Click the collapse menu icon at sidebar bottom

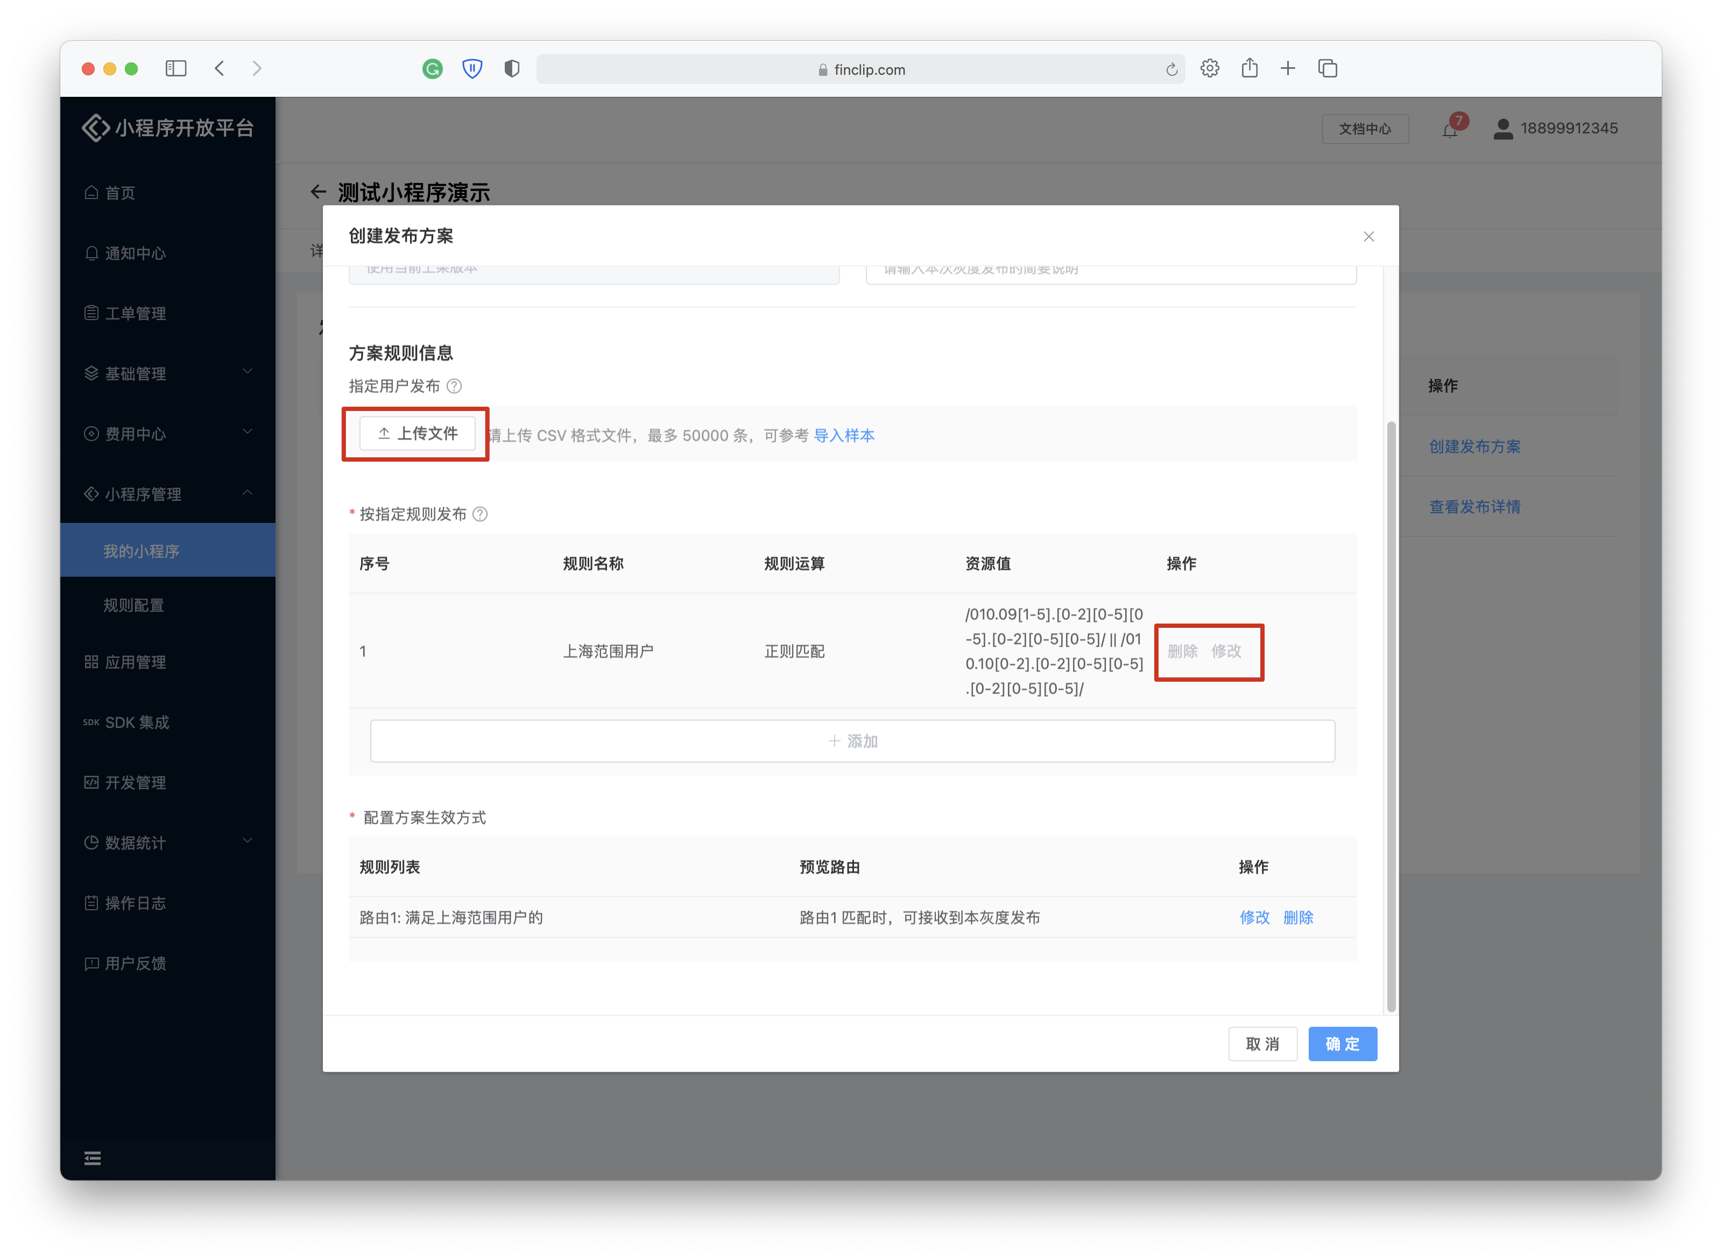click(93, 1158)
